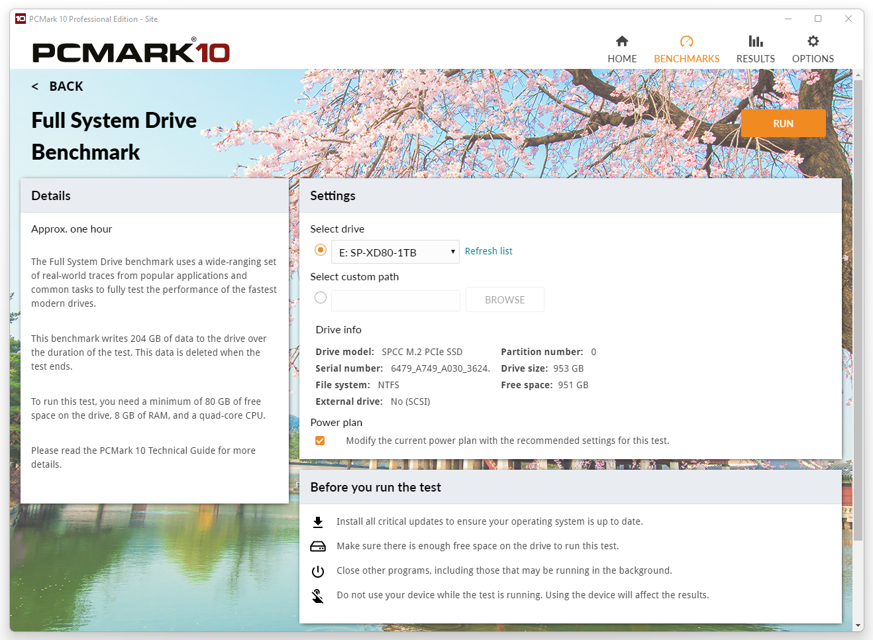Close the PCMark 10 window
The height and width of the screenshot is (640, 873).
(848, 19)
